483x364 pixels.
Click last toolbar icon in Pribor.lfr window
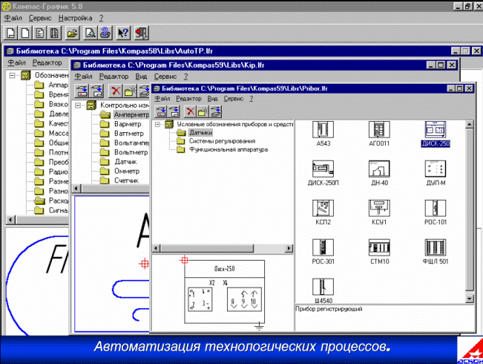(216, 111)
